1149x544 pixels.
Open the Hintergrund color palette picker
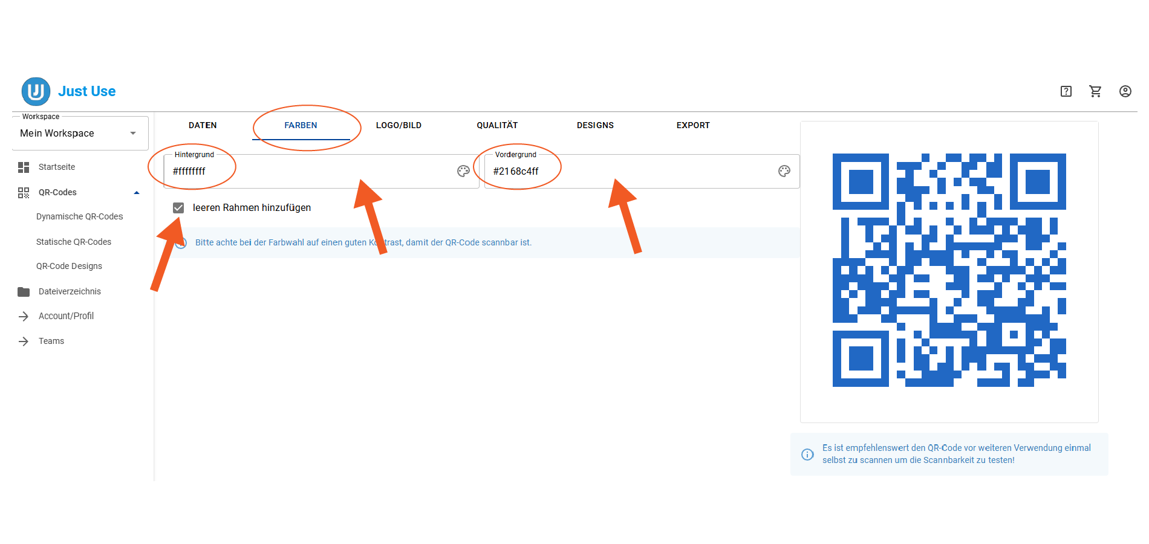click(463, 171)
